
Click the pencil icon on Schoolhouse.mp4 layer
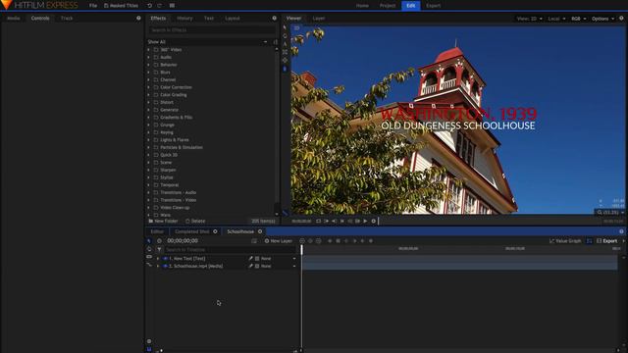click(250, 266)
